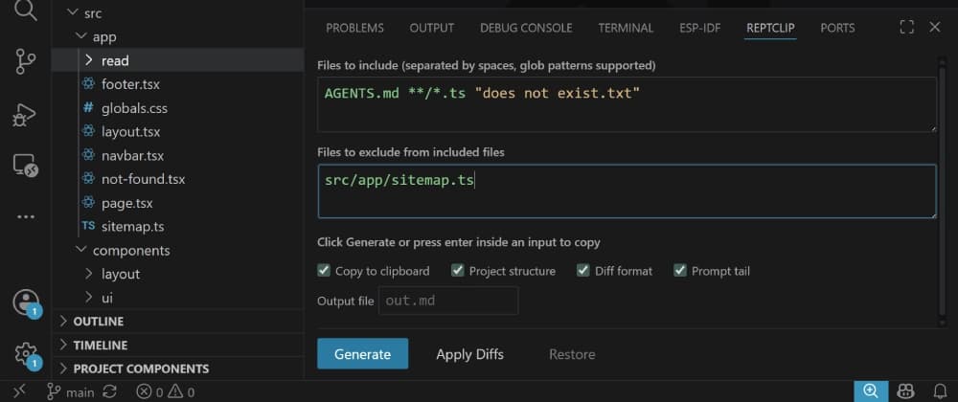958x402 pixels.
Task: Click the Apply Diffs button
Action: pos(469,354)
